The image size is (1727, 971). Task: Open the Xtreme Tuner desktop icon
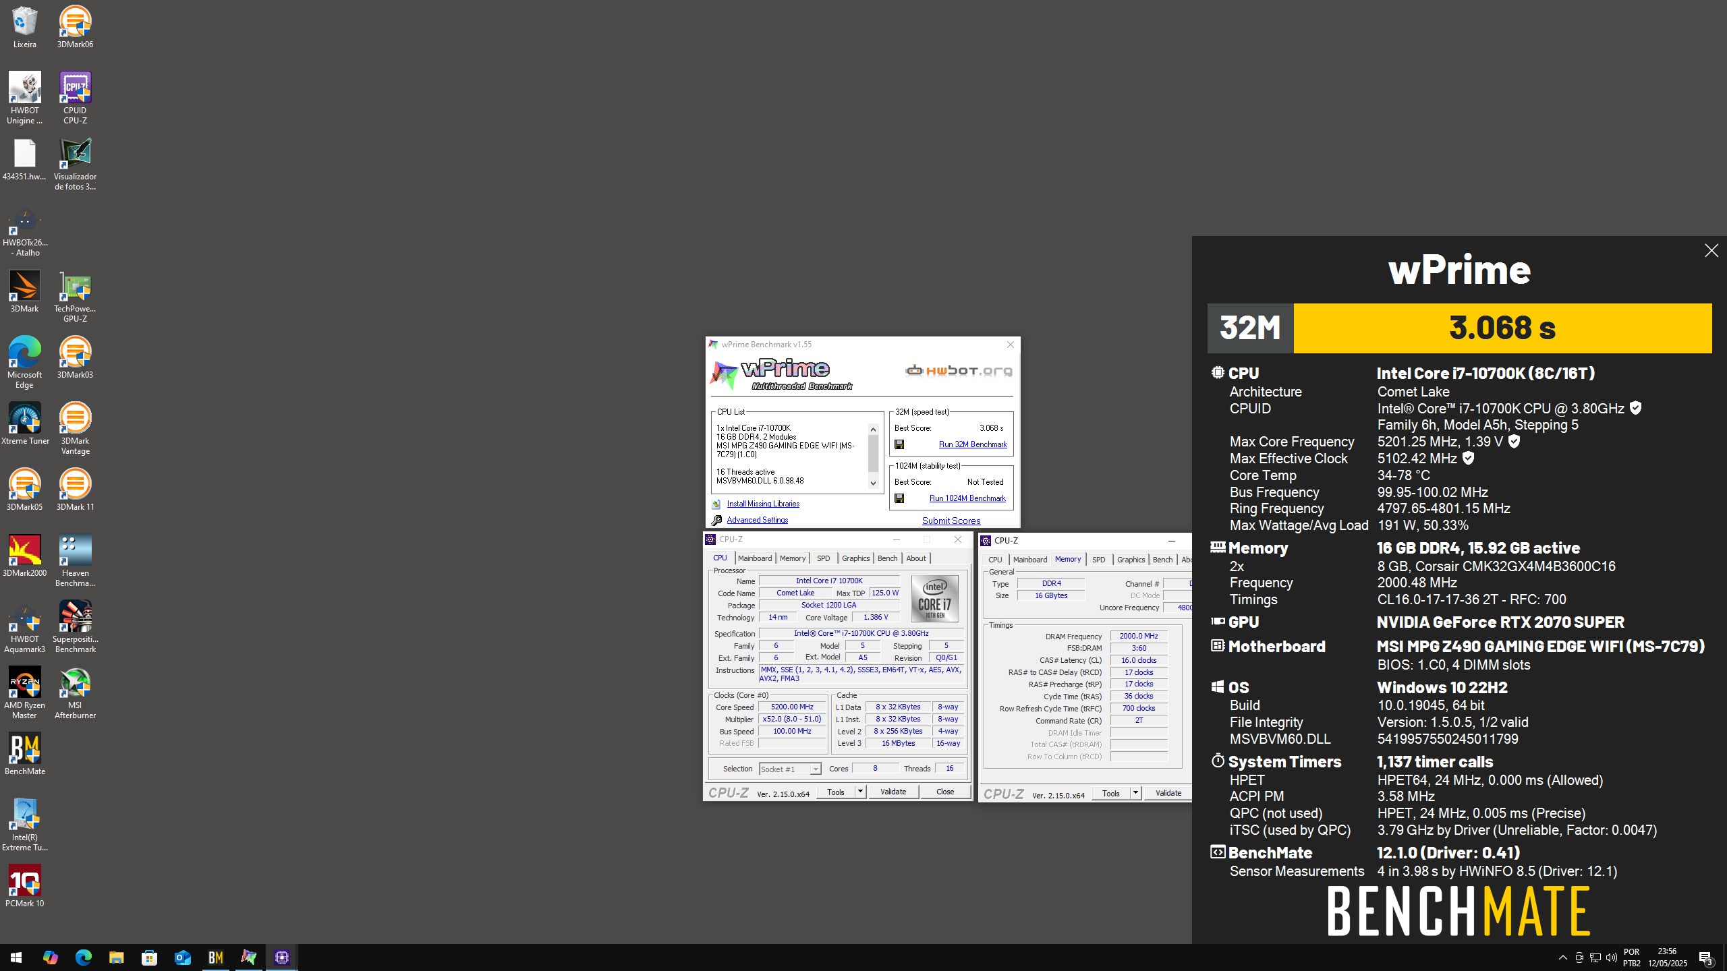(x=24, y=423)
